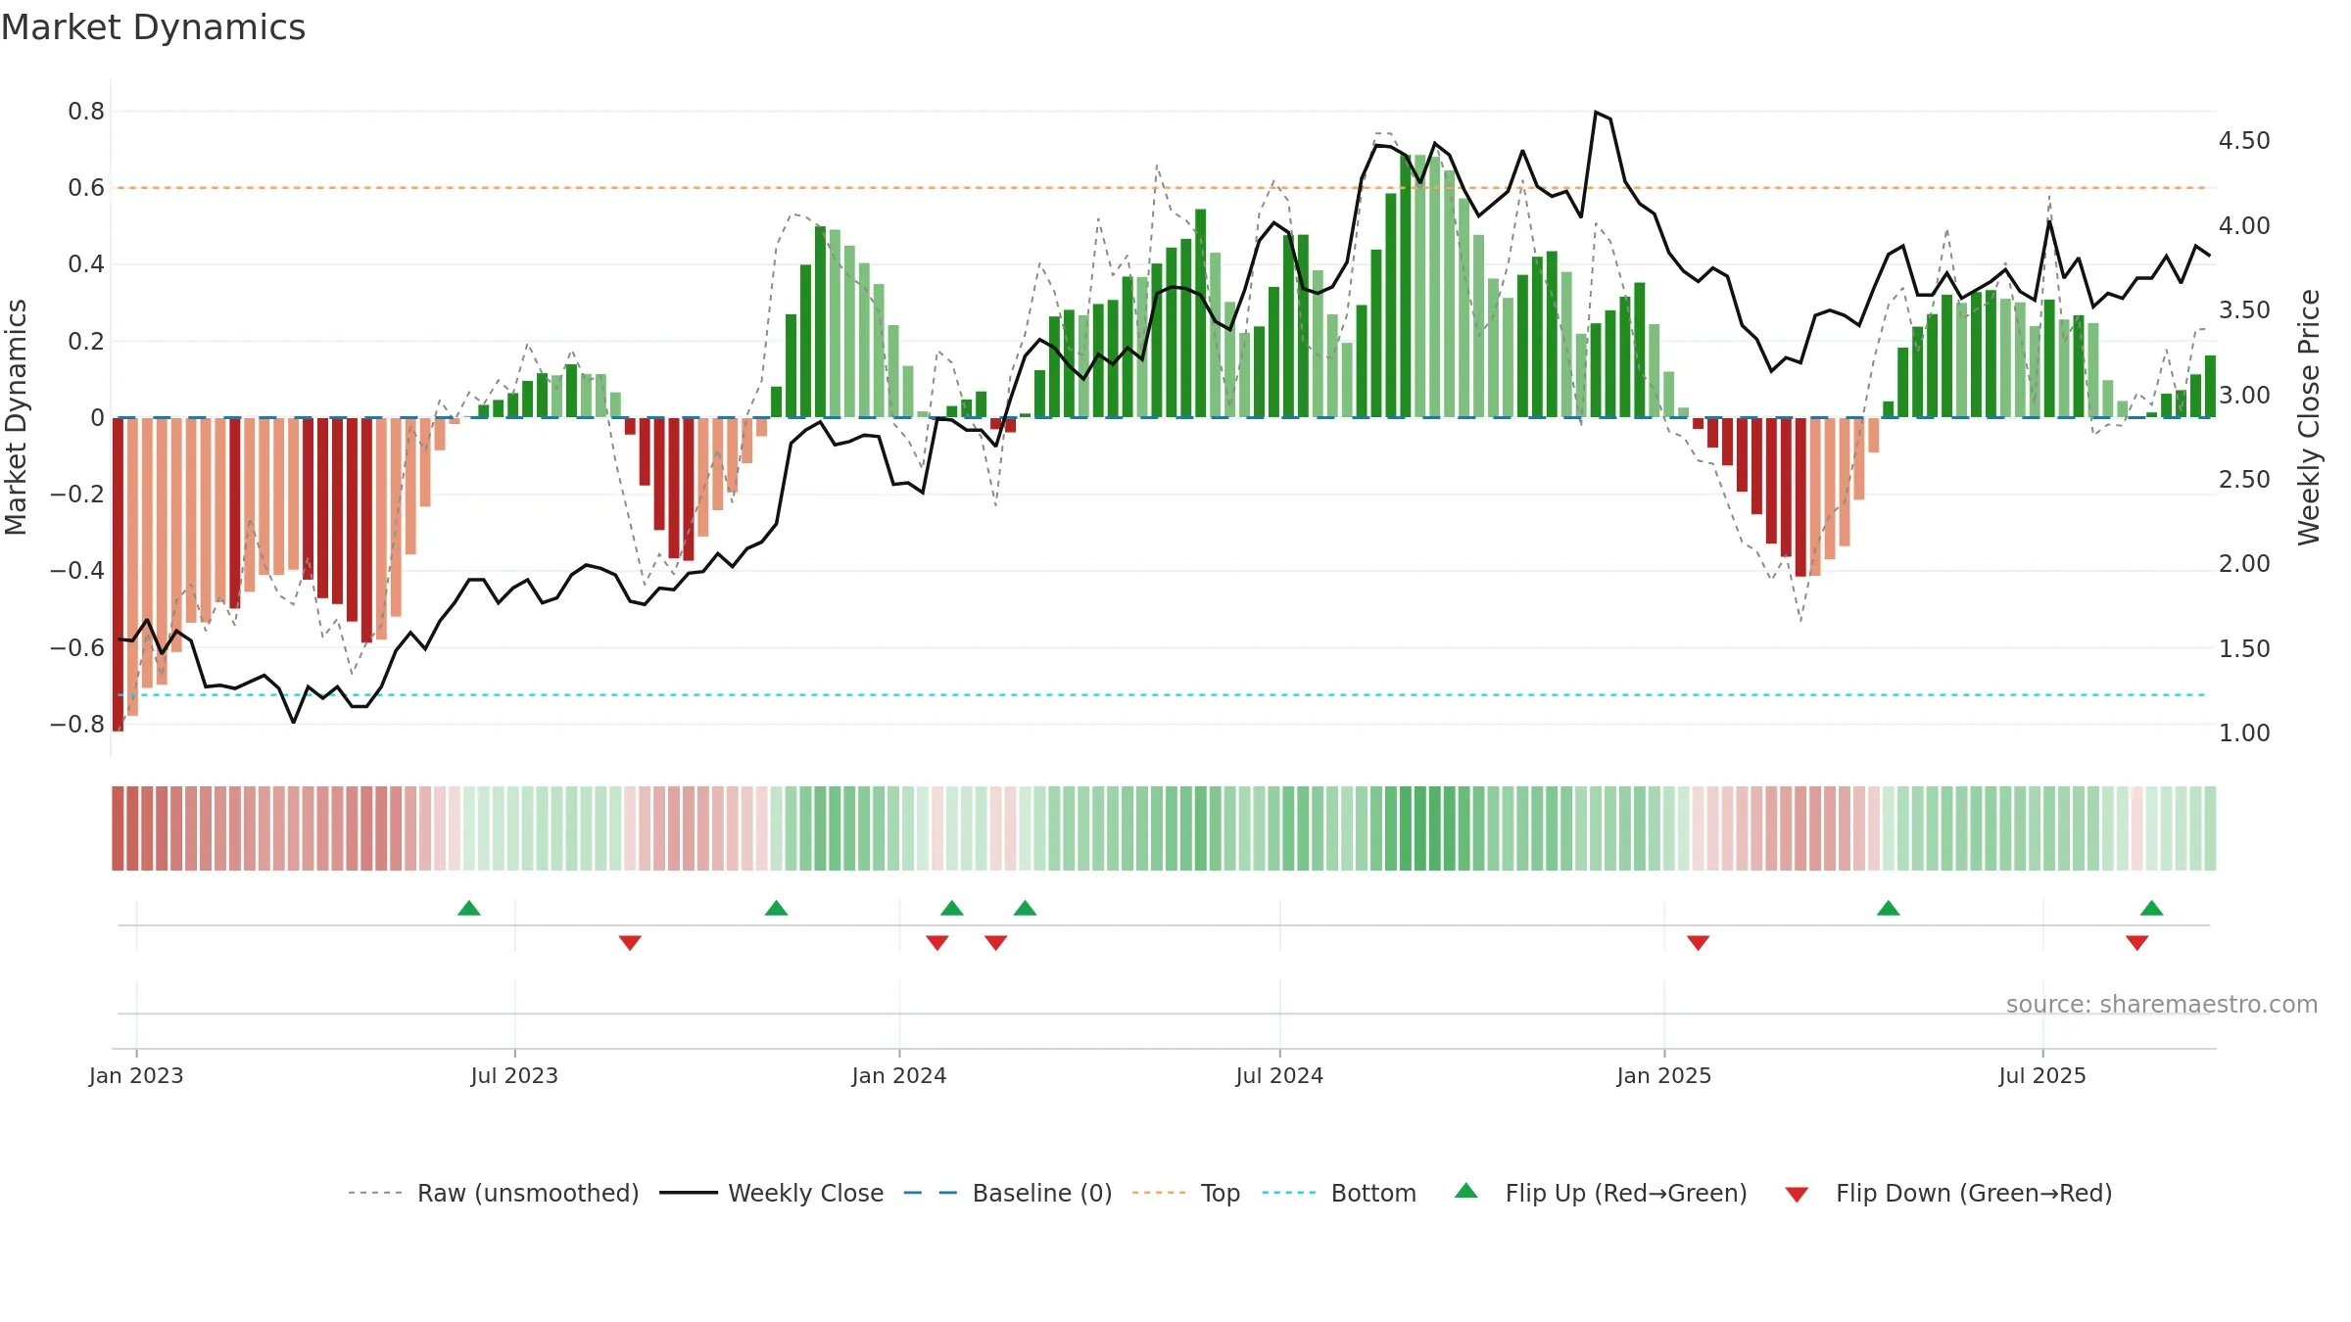Click the source: sharemaestro.com text
Image resolution: width=2351 pixels, height=1322 pixels.
point(2162,1004)
